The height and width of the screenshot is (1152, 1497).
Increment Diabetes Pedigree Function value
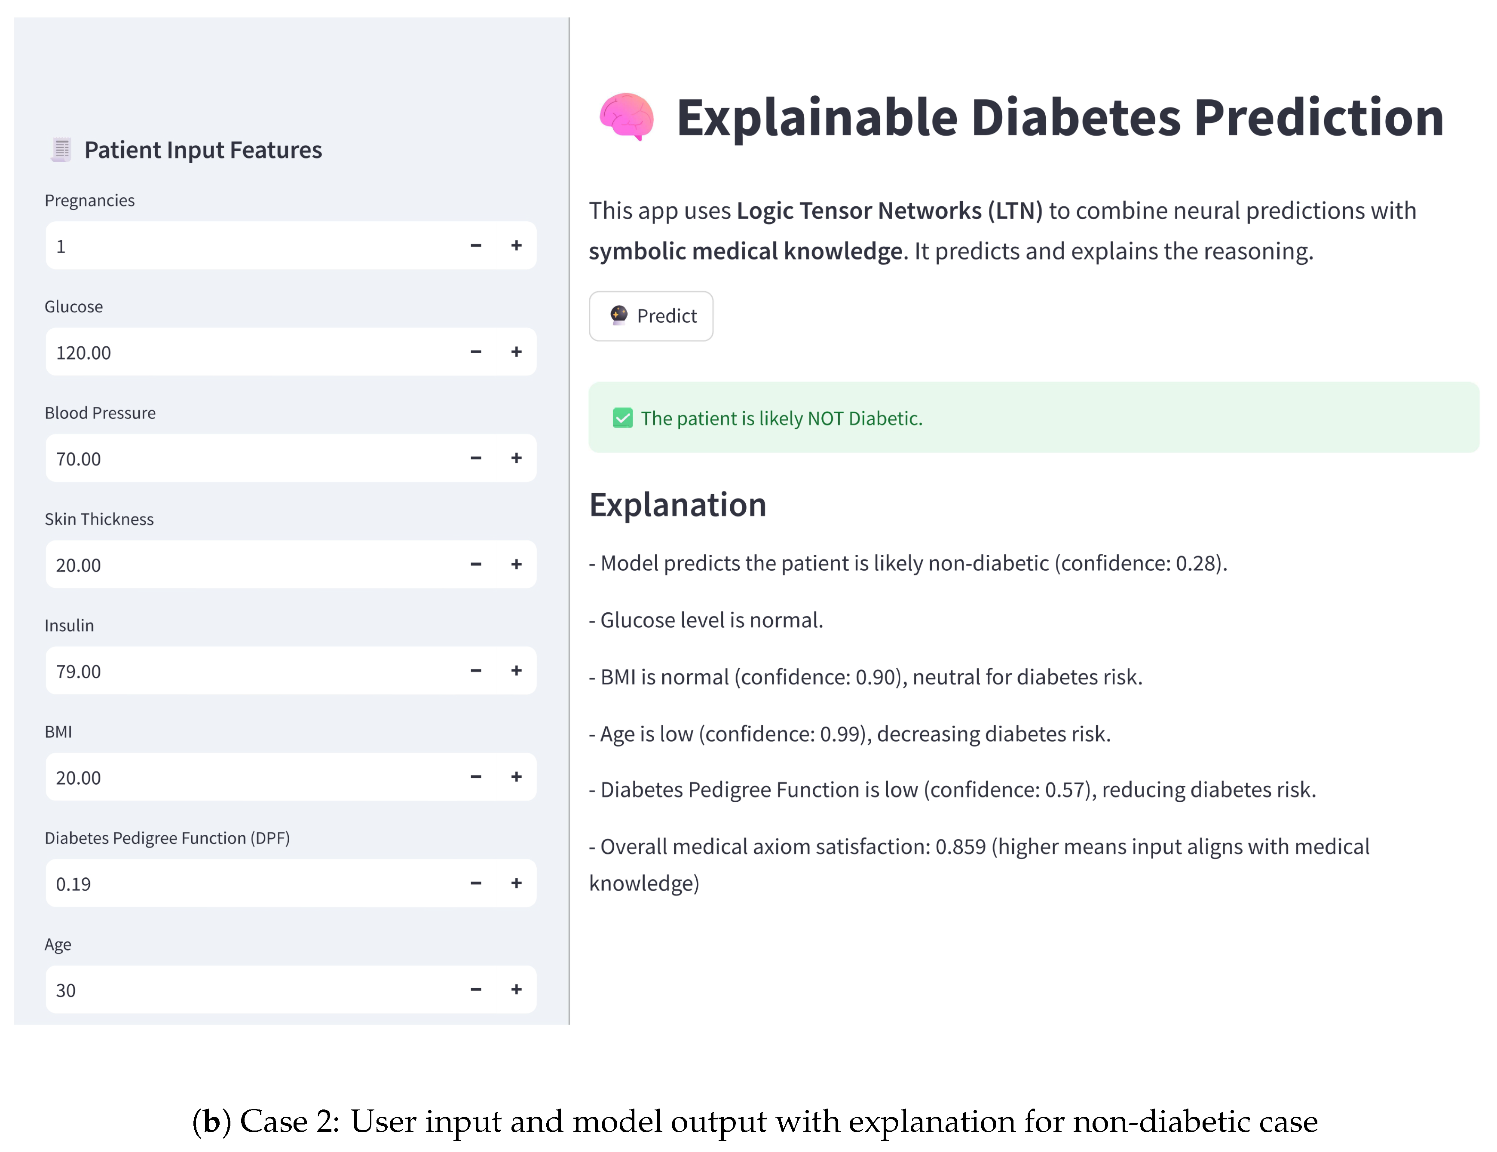516,883
